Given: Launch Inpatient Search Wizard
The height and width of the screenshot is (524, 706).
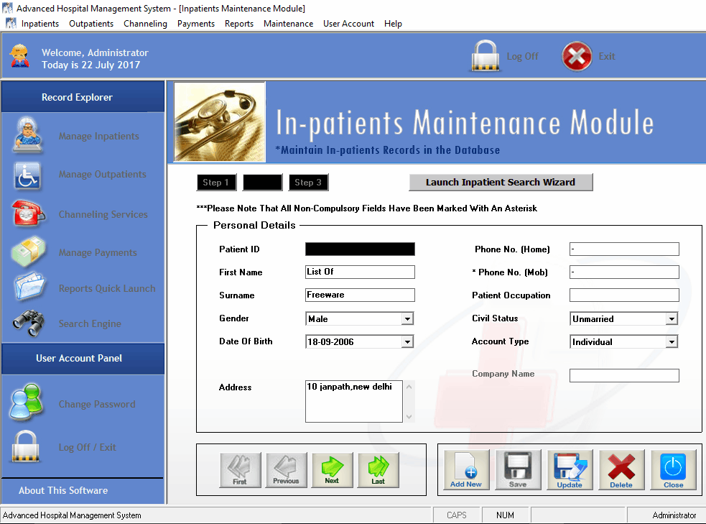Looking at the screenshot, I should tap(501, 183).
